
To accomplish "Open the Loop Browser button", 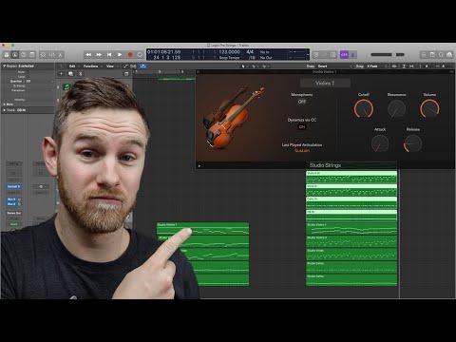I will coord(441,55).
